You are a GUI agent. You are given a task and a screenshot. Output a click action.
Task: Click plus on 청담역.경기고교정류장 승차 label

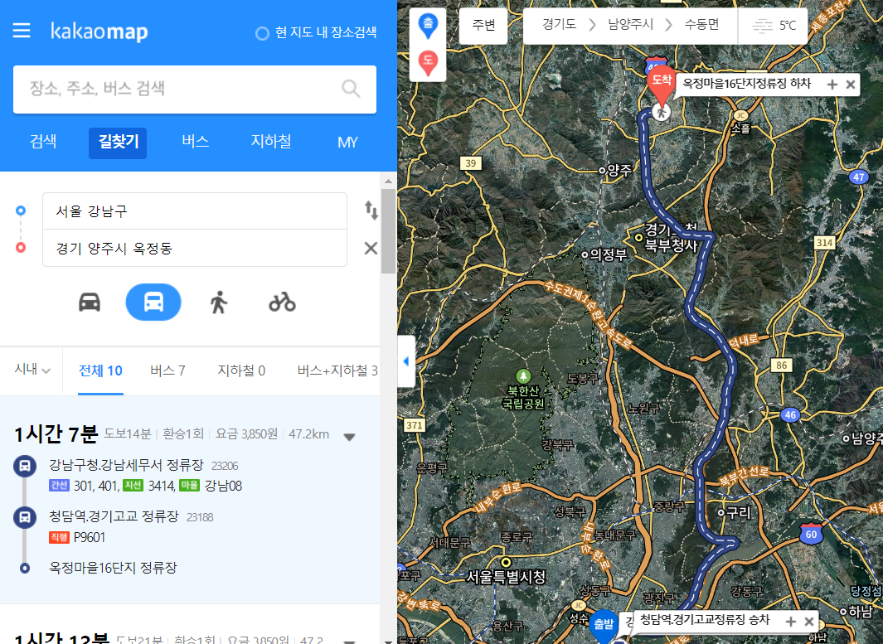tap(791, 621)
